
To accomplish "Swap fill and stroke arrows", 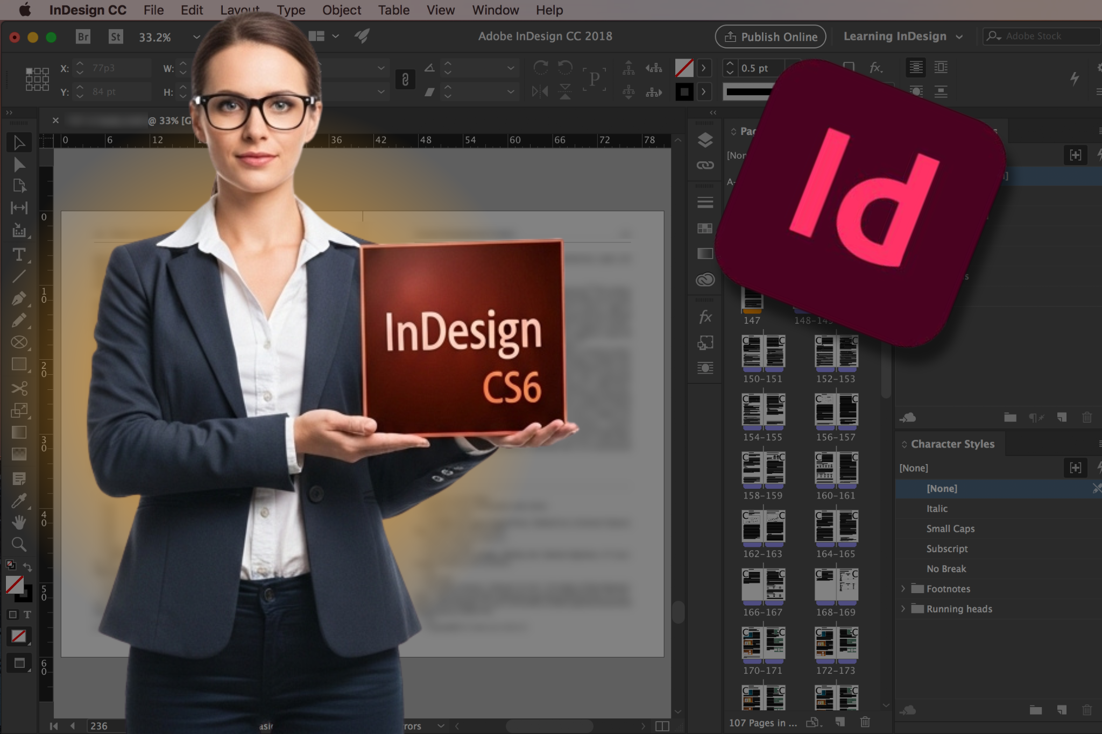I will point(27,567).
